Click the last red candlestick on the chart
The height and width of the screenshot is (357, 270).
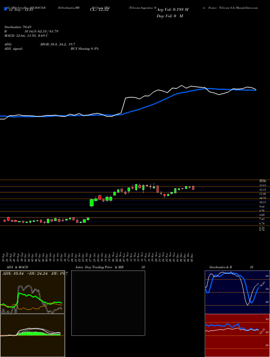pyautogui.click(x=193, y=188)
